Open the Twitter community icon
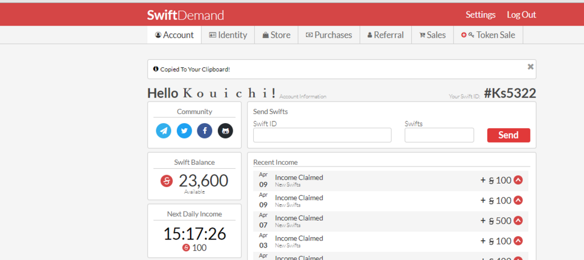 click(x=184, y=131)
